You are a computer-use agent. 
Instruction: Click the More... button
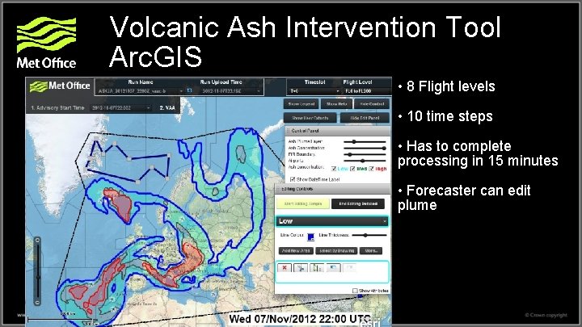pos(371,251)
